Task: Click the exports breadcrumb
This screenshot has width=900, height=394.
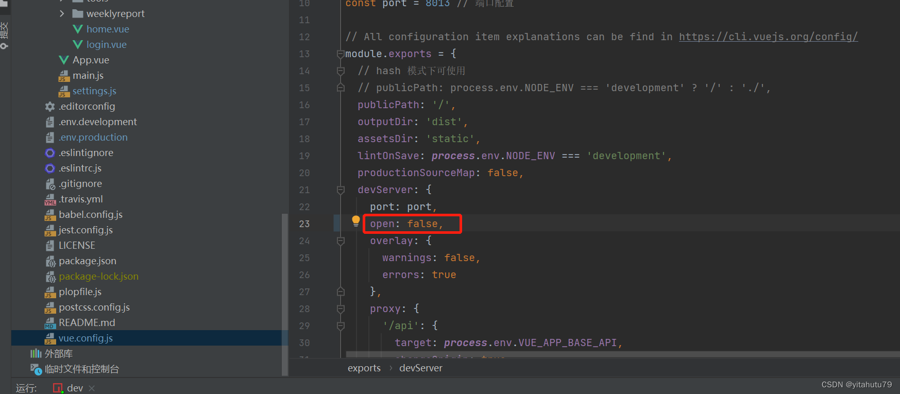Action: click(x=364, y=368)
